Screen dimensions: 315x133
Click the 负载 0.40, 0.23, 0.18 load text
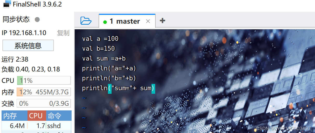[x=31, y=69]
